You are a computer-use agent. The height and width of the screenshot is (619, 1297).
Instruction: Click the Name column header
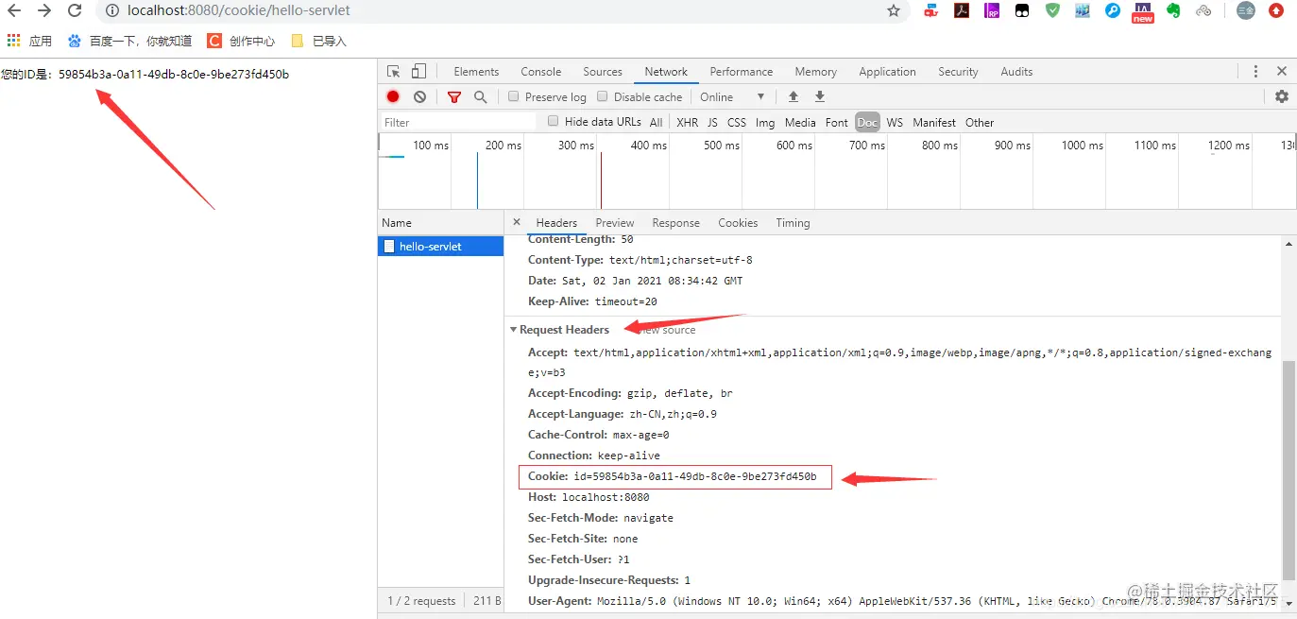tap(440, 223)
